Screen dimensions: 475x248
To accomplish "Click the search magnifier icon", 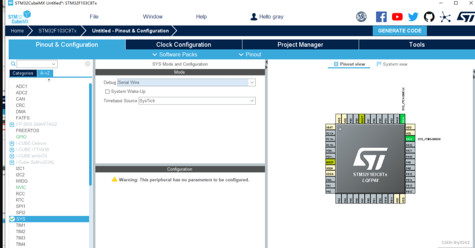I will click(x=13, y=64).
